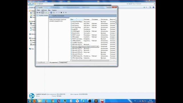Switch to the Стандартный tab
Screen dimensions: 183x103
pos(63,62)
